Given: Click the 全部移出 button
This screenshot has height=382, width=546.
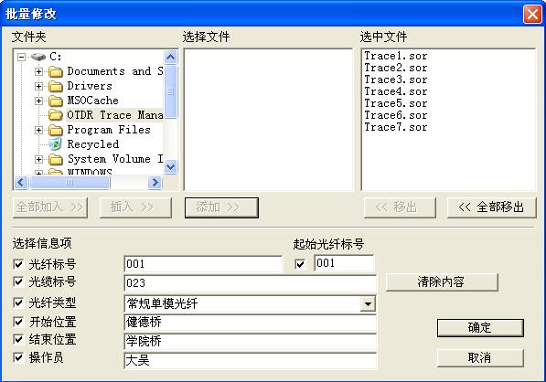Looking at the screenshot, I should (491, 207).
